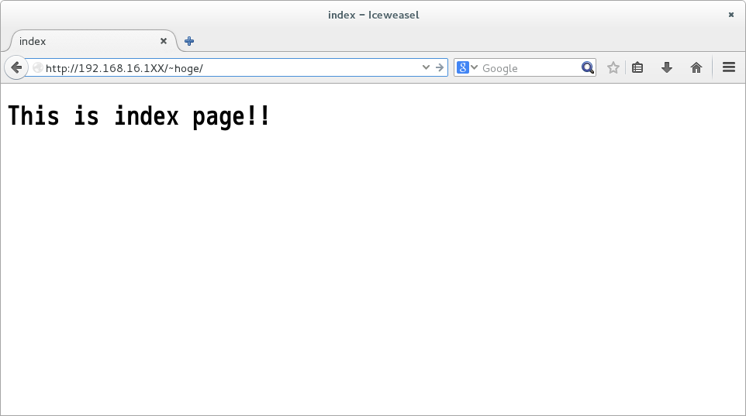Open the search engine selector dropdown
The height and width of the screenshot is (416, 746).
point(467,67)
